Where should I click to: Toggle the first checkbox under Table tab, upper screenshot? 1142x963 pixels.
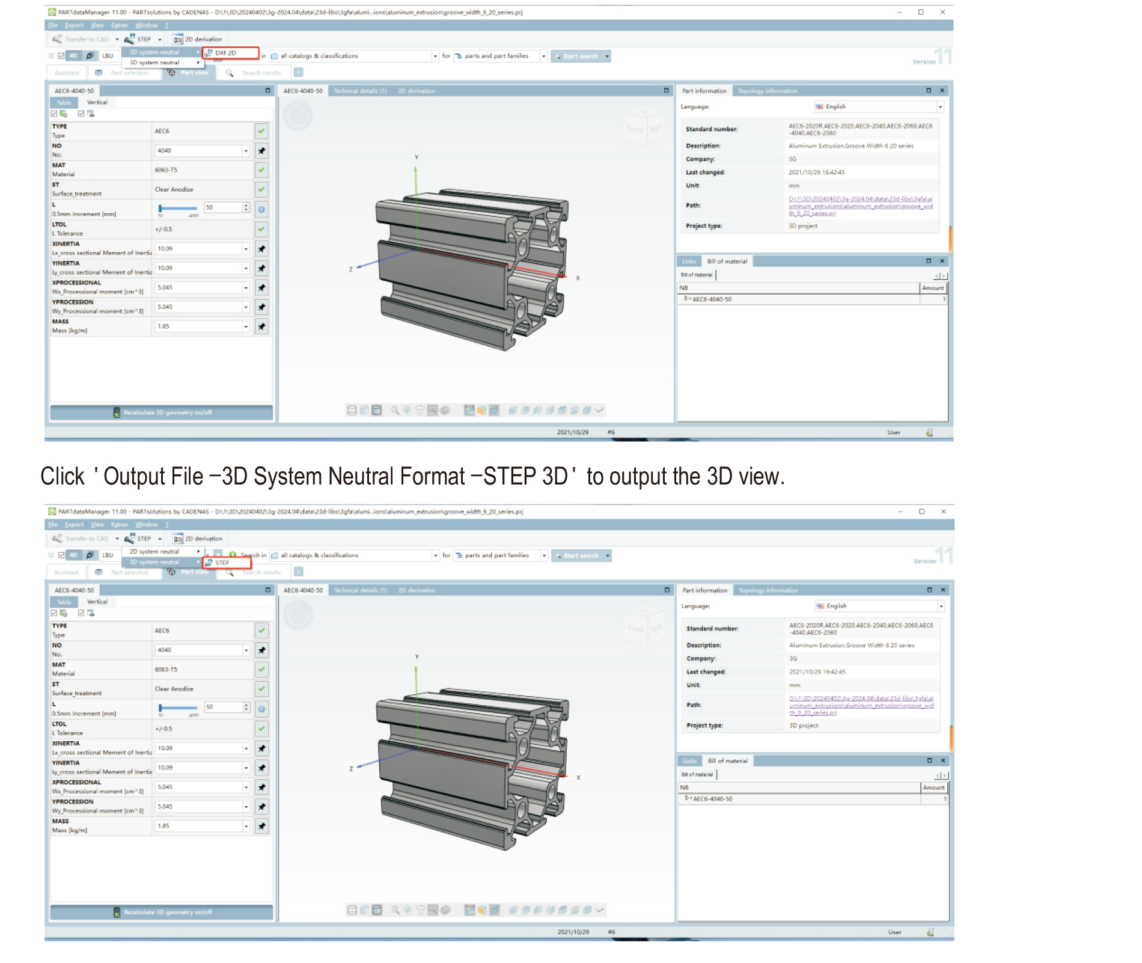[54, 114]
